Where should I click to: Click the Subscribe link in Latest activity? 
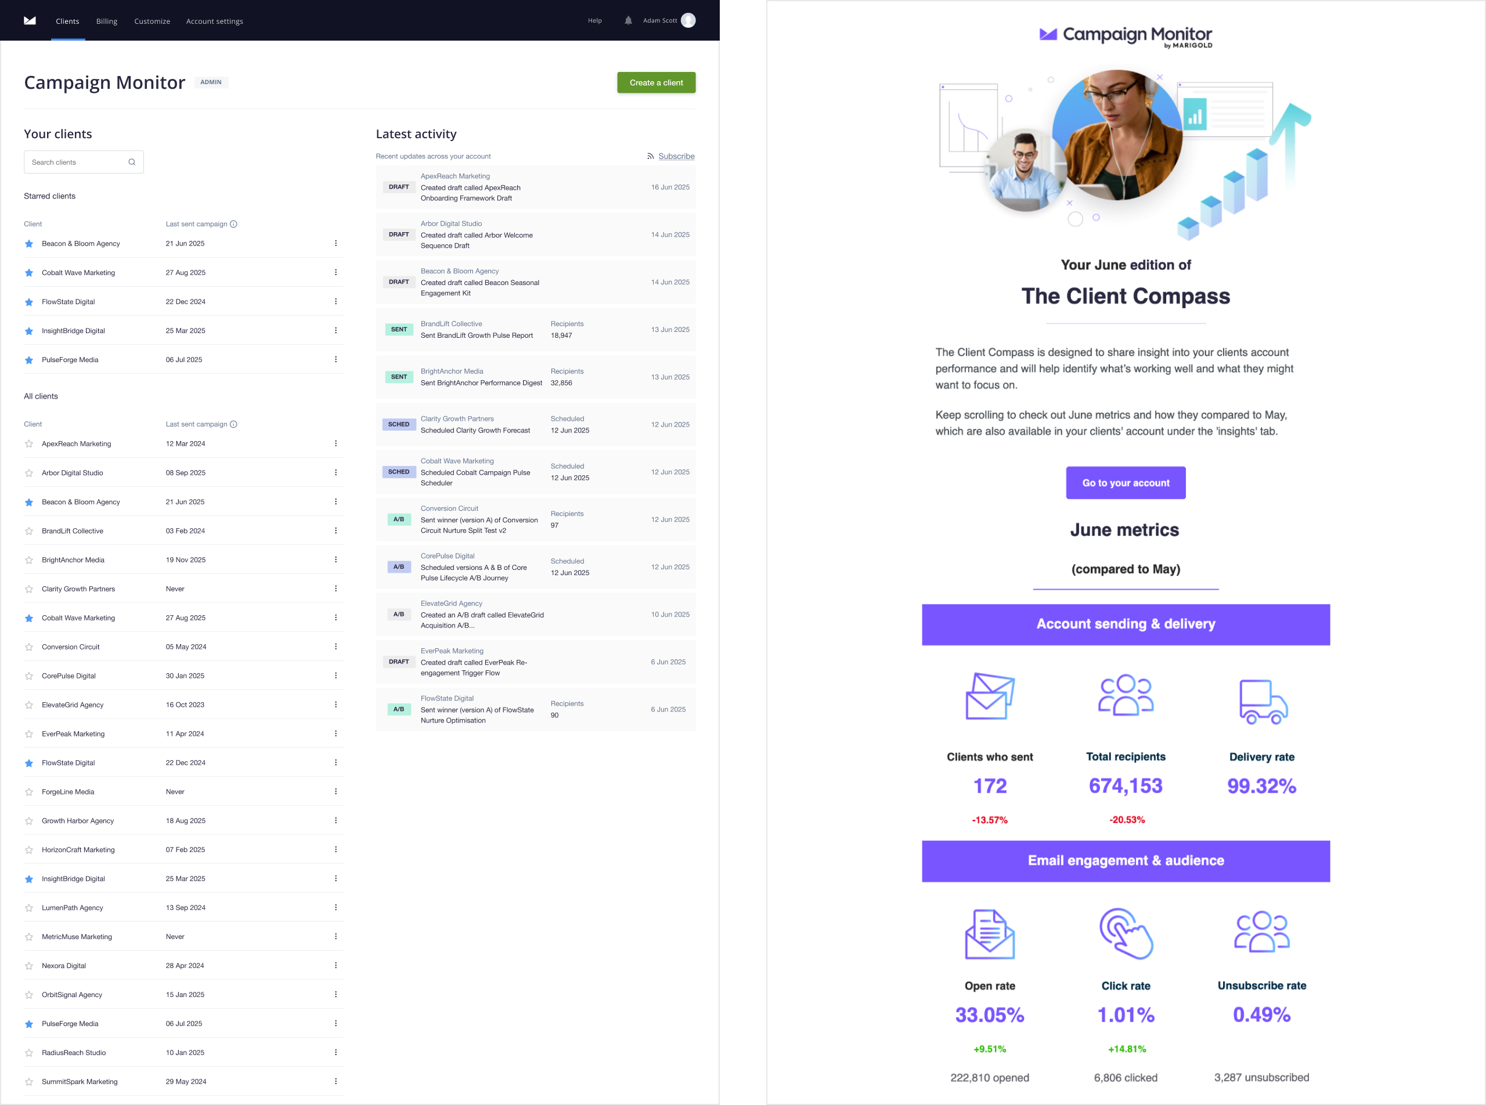coord(676,157)
